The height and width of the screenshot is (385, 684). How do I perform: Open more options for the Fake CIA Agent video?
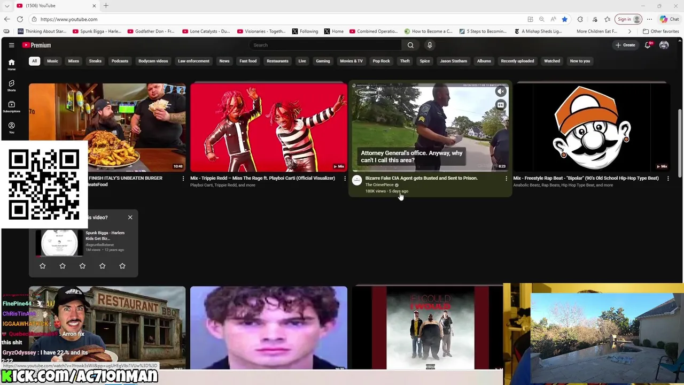coord(506,178)
